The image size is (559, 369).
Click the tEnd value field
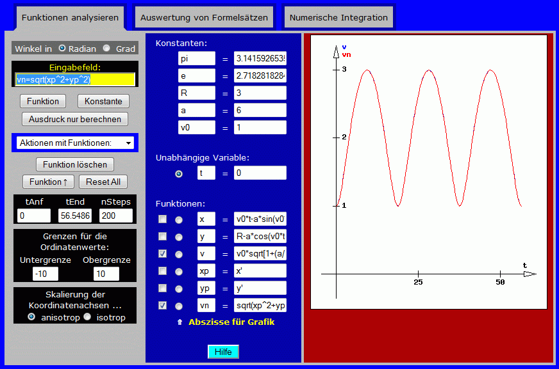(x=75, y=216)
